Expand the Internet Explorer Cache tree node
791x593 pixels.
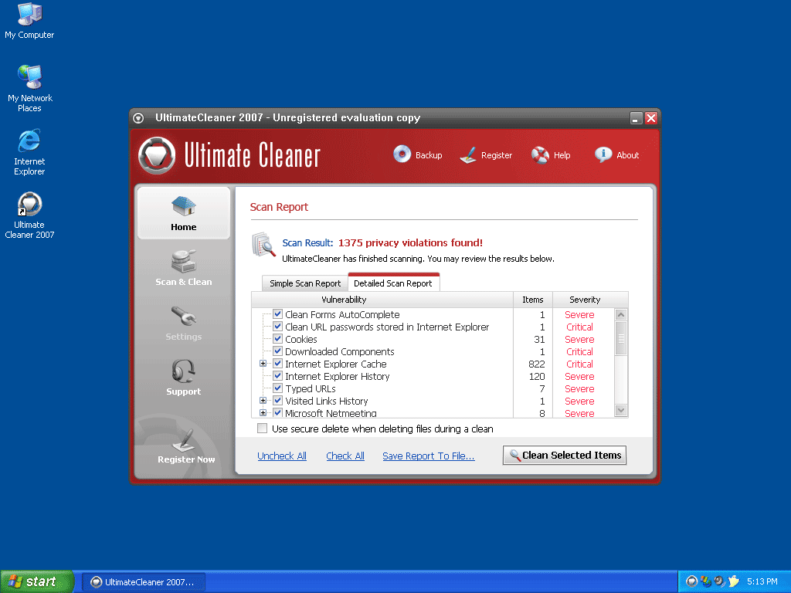coord(263,364)
